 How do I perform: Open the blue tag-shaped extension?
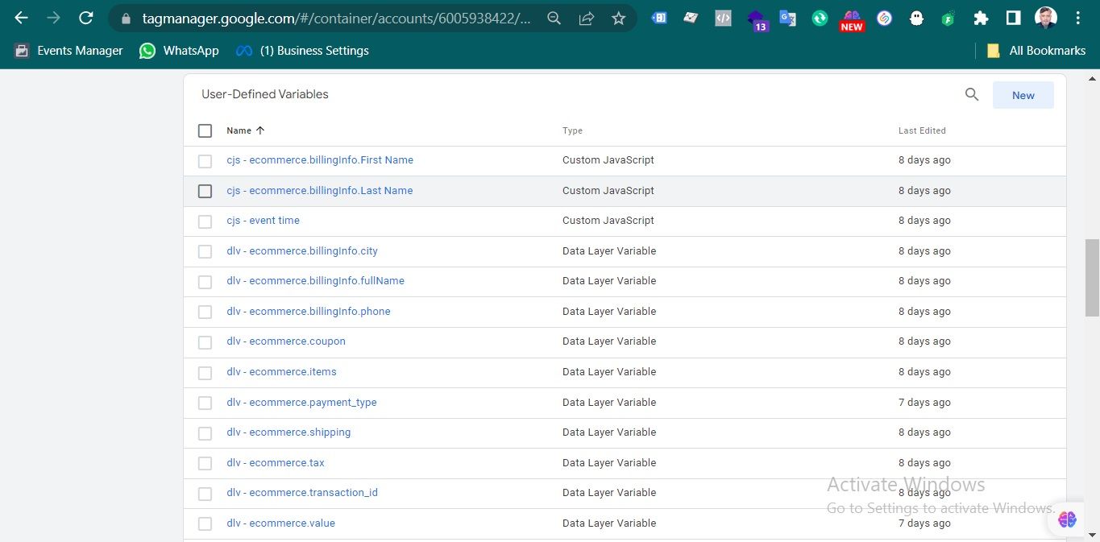coord(659,18)
